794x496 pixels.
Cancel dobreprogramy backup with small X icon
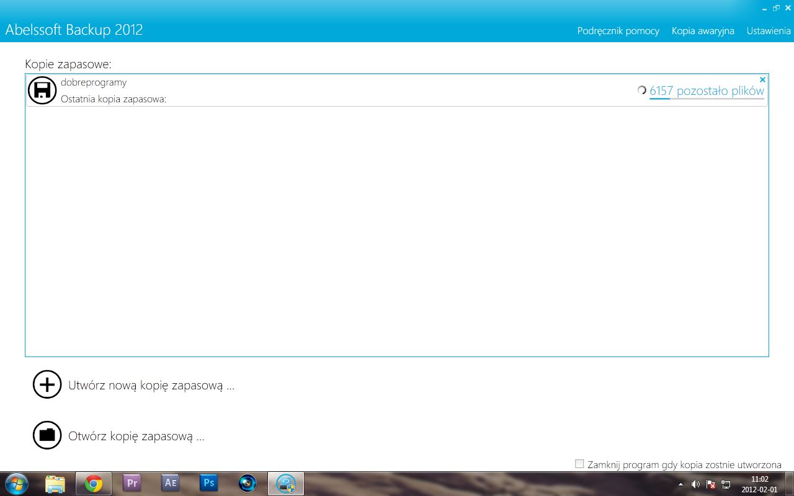pyautogui.click(x=762, y=80)
